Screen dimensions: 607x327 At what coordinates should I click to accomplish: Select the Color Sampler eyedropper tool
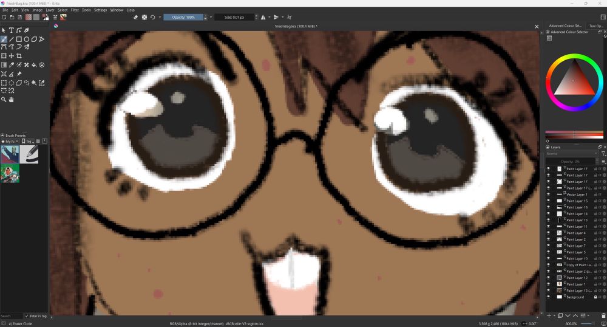(11, 65)
